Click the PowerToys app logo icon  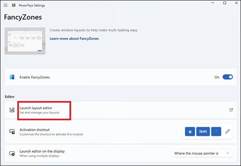point(14,5)
